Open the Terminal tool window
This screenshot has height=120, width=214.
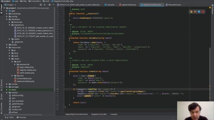(21, 117)
